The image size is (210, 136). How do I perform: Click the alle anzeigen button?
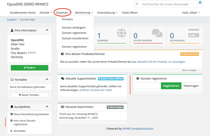coord(115,107)
